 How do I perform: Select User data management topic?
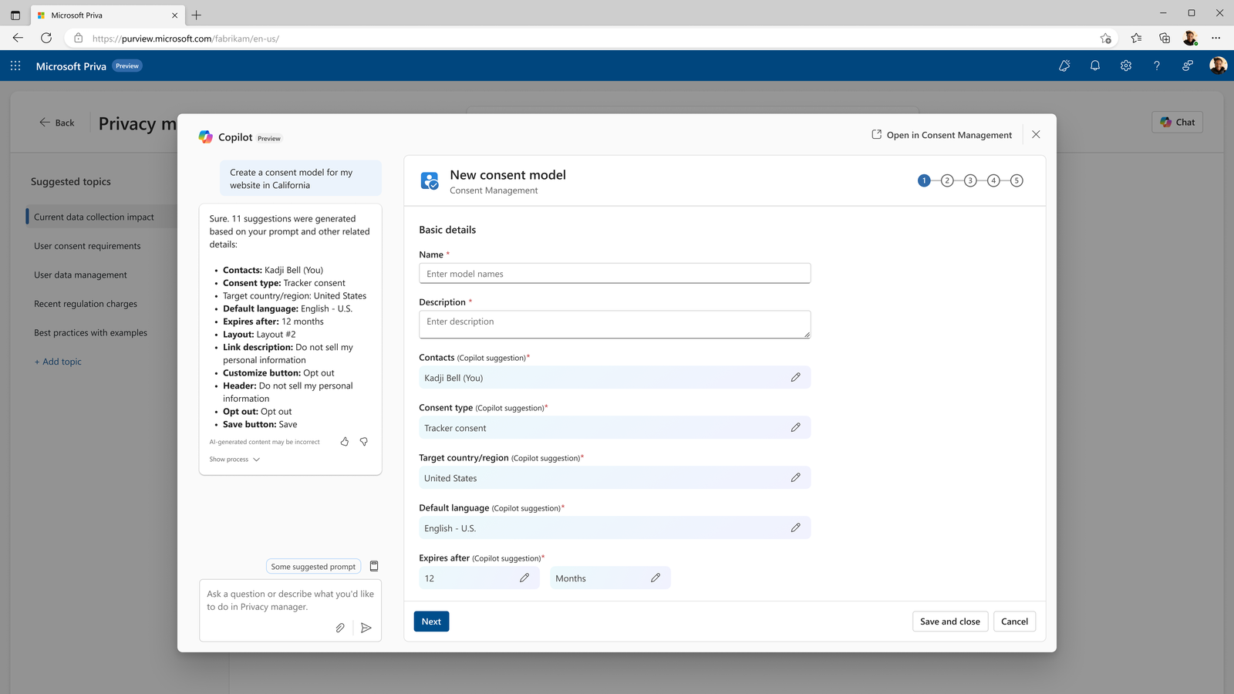point(80,275)
